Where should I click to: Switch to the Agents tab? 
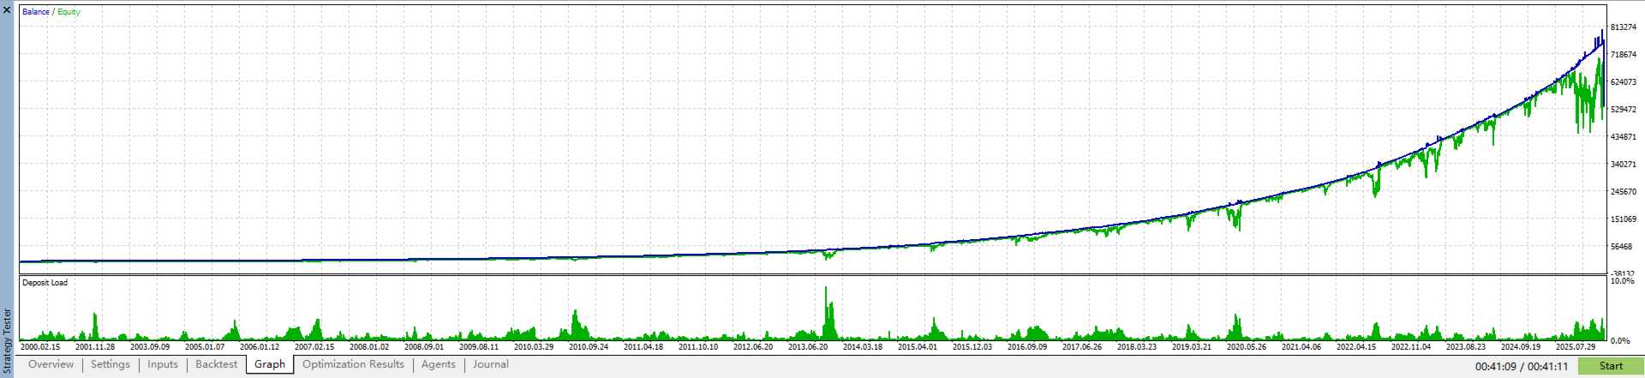(x=439, y=364)
